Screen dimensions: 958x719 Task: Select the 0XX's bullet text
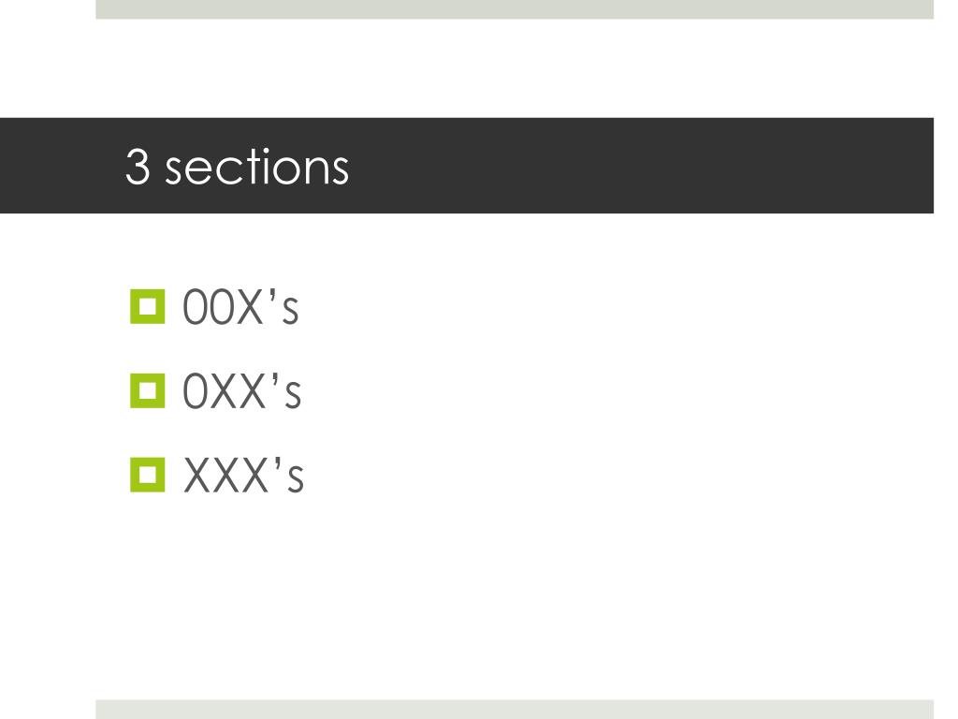click(242, 391)
